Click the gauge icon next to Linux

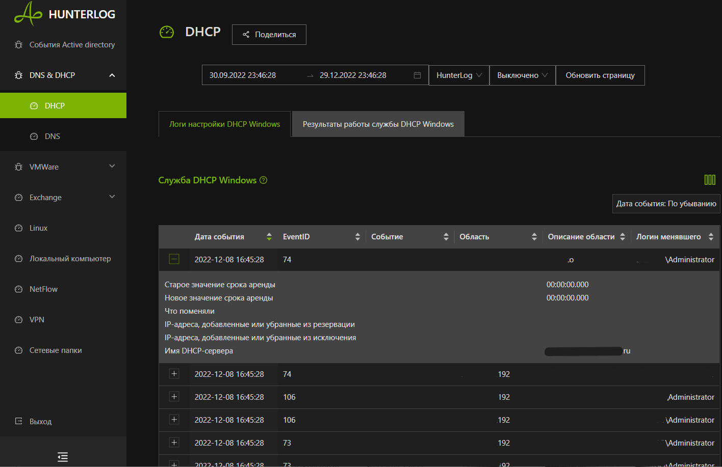19,228
